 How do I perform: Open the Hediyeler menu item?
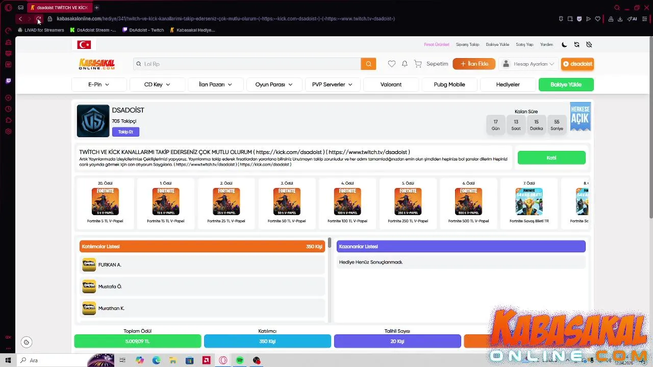pos(508,85)
